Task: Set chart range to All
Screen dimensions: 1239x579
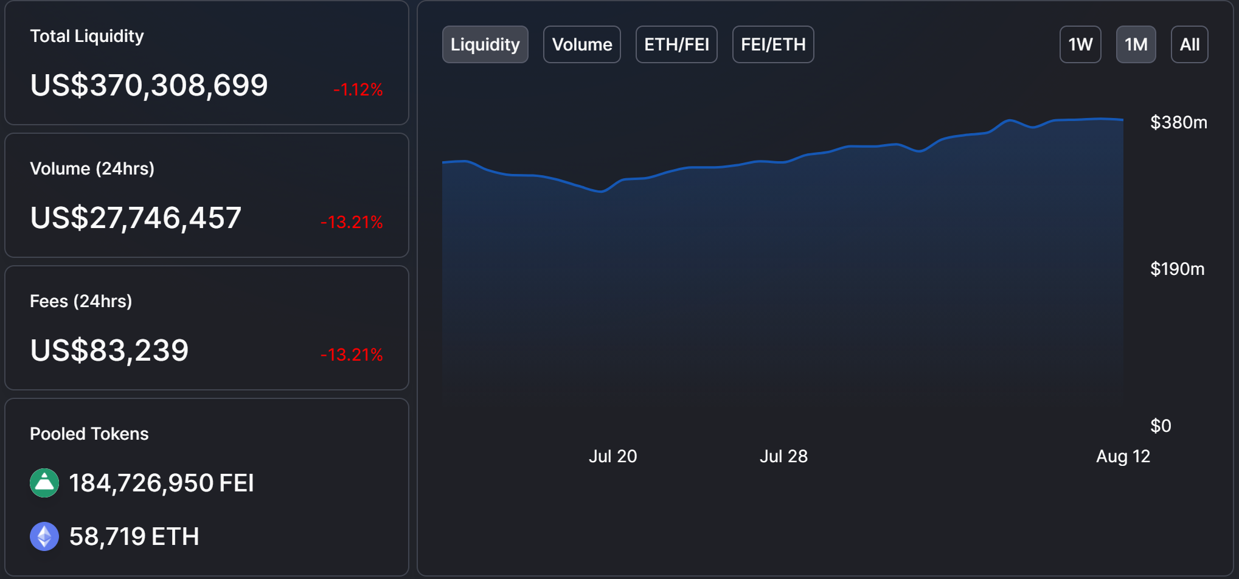Action: click(1189, 44)
